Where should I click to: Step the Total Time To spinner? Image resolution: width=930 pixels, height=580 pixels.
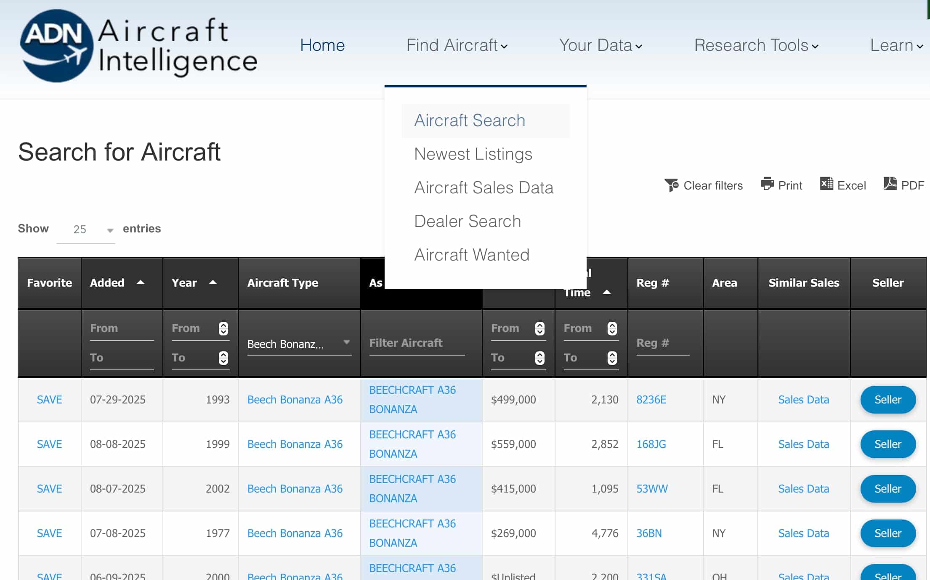[x=612, y=358]
